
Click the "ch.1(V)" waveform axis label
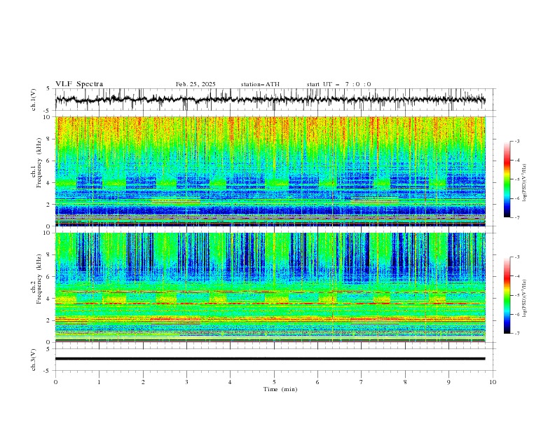34,100
